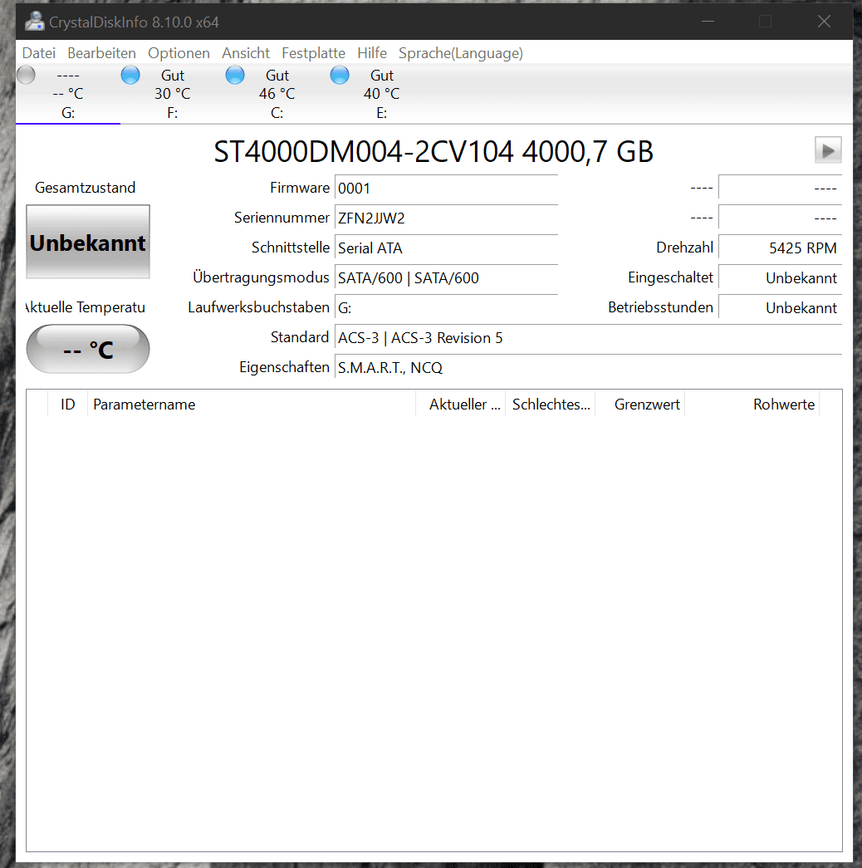The height and width of the screenshot is (868, 862).
Task: Open the Optionen menu
Action: click(179, 53)
